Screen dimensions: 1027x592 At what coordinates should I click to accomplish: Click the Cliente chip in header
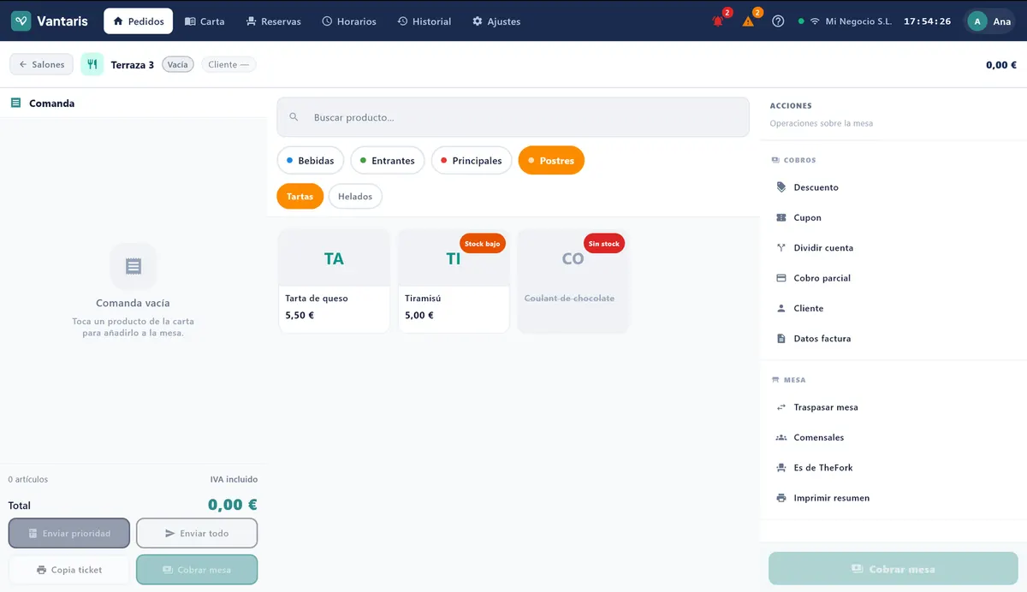[x=229, y=64]
